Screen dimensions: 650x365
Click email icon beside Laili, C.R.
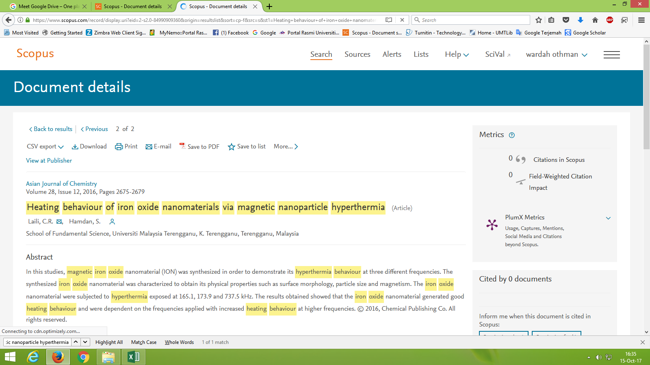(x=59, y=221)
